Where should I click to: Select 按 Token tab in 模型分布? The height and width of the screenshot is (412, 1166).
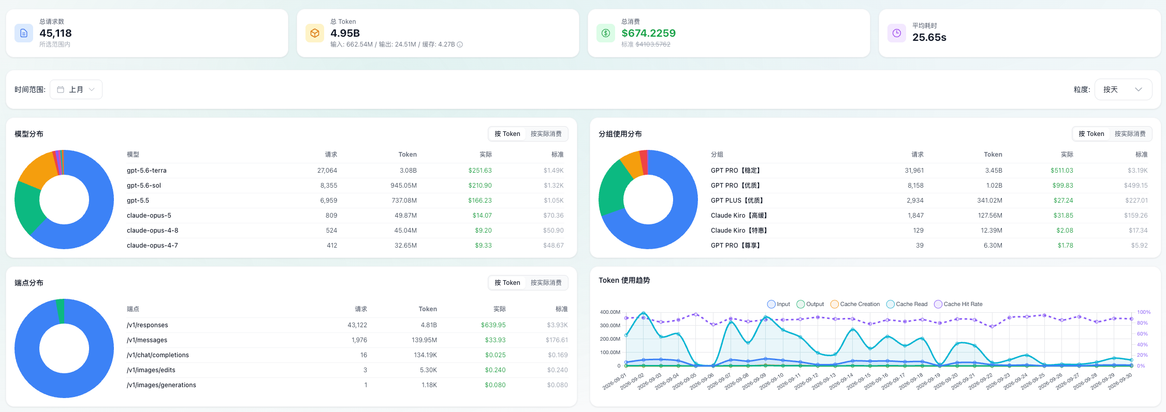click(507, 134)
